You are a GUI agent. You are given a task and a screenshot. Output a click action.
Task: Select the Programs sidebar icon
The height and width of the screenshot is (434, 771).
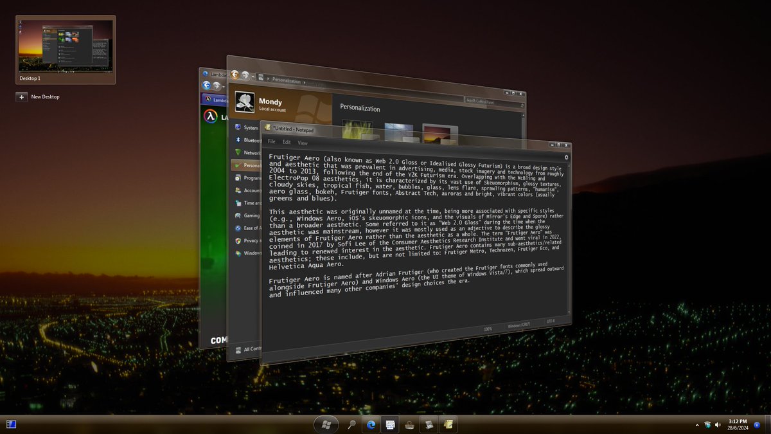pyautogui.click(x=240, y=177)
